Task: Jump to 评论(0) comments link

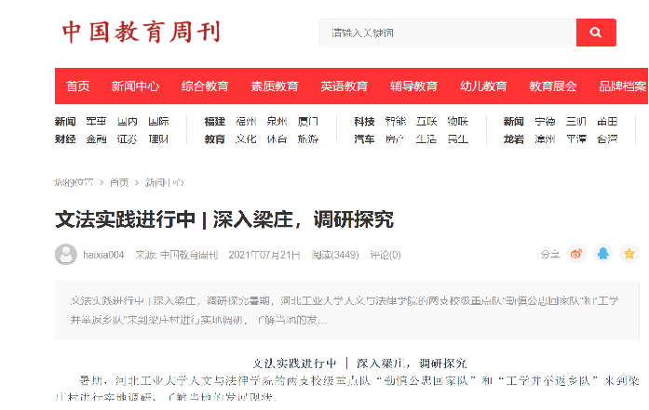Action: [385, 255]
